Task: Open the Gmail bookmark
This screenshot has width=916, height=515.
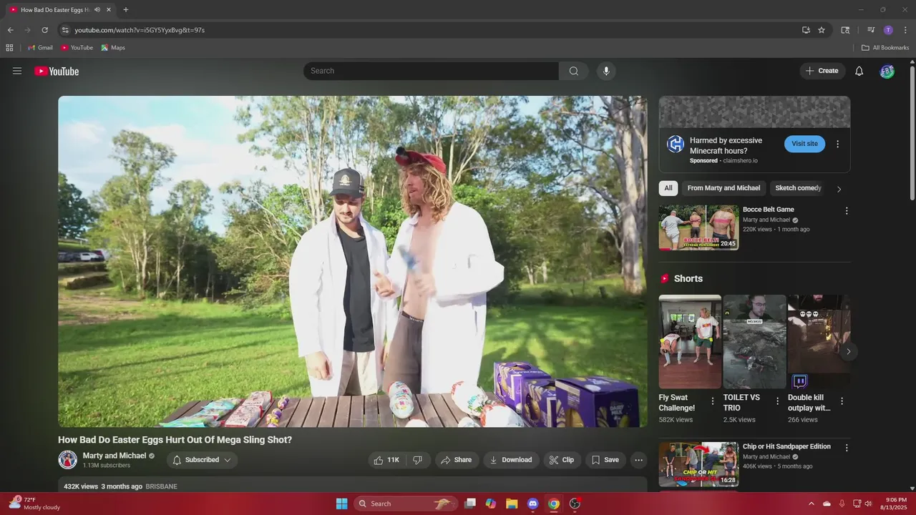Action: tap(40, 47)
